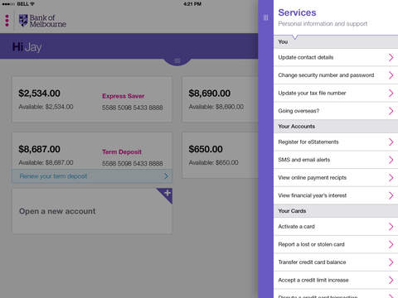Click the plus icon on Open a new account
Viewport: 398px width, 298px height.
click(x=167, y=194)
